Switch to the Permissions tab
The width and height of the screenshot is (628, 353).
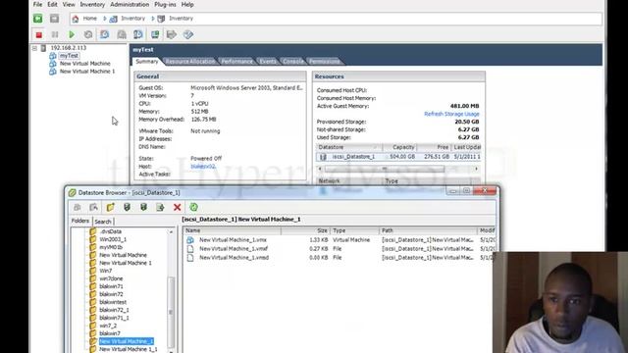(x=324, y=61)
